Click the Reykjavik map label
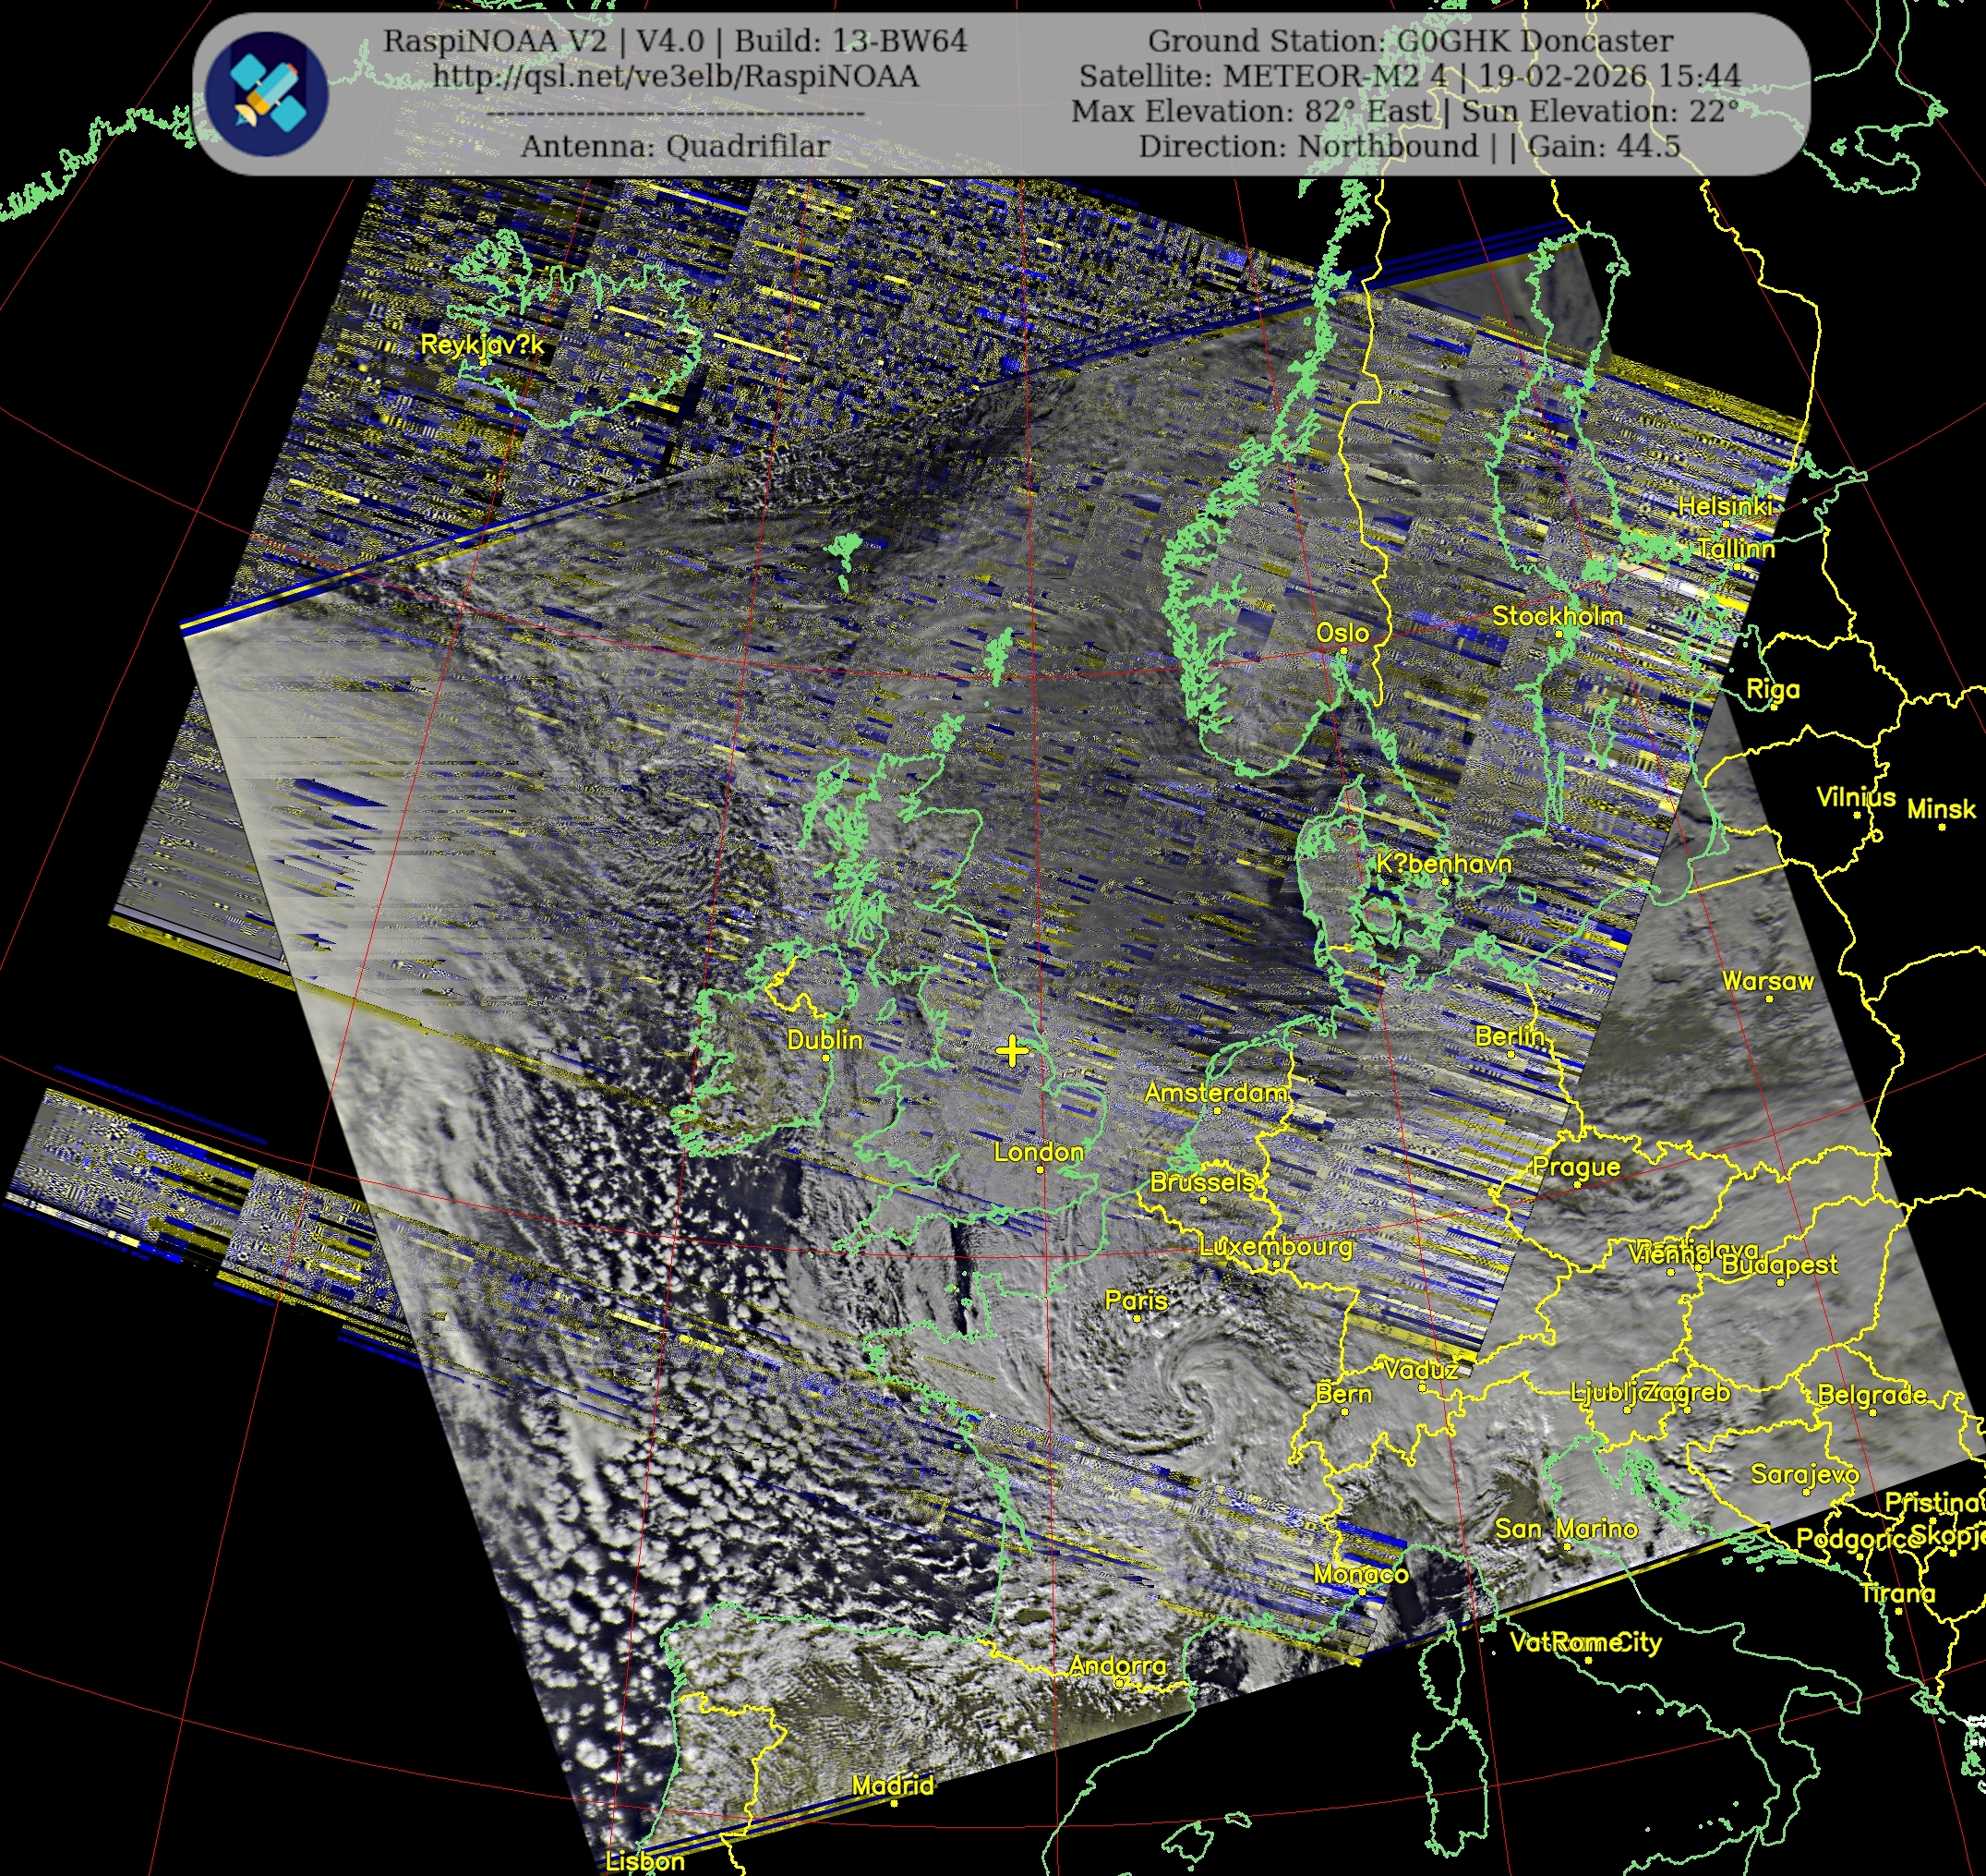Screen dimensions: 1986x1876 click(482, 345)
